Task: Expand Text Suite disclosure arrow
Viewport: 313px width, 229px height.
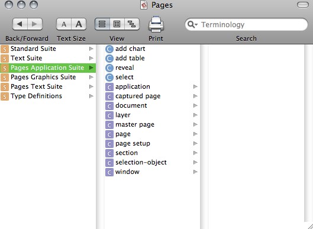Action: point(91,58)
